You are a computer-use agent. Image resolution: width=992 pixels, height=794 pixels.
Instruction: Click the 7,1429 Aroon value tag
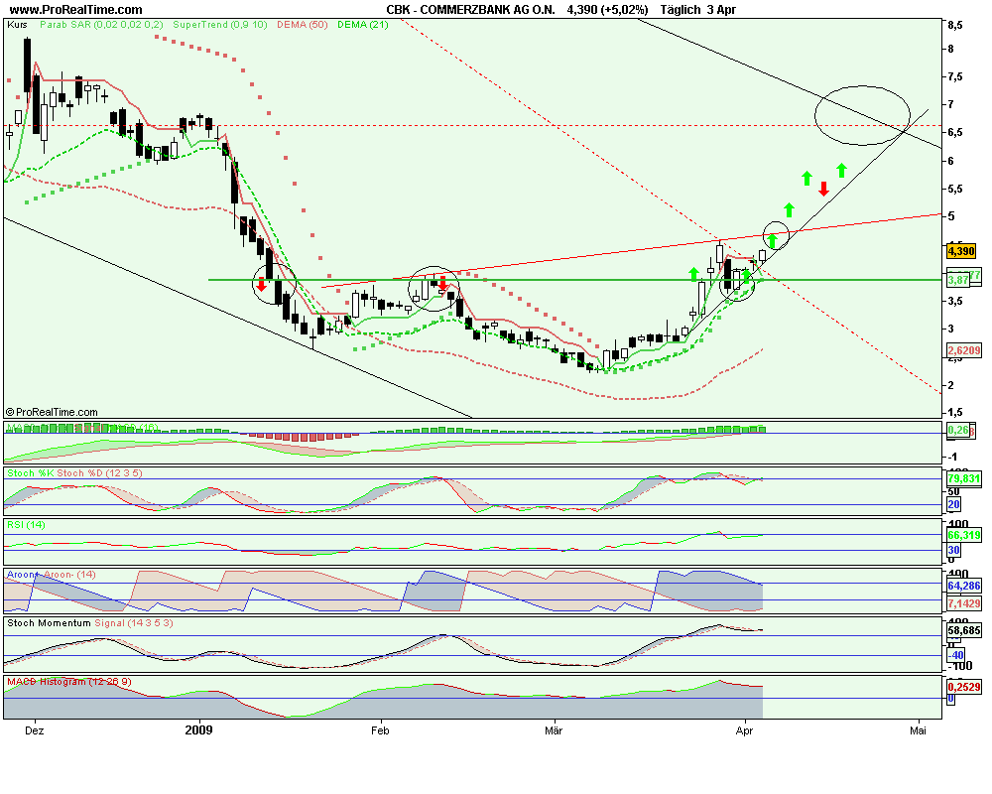(x=963, y=603)
